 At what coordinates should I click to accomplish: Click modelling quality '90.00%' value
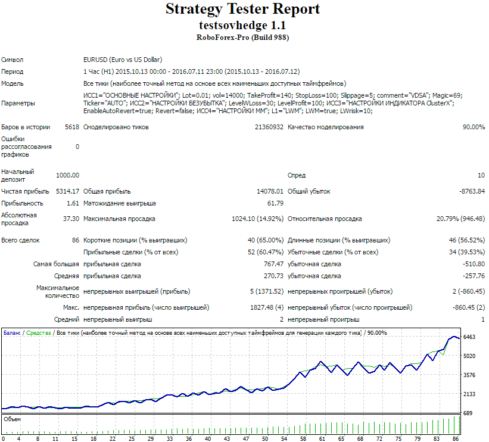[474, 127]
